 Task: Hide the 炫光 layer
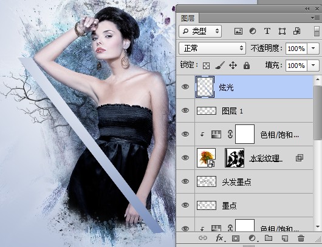[185, 87]
